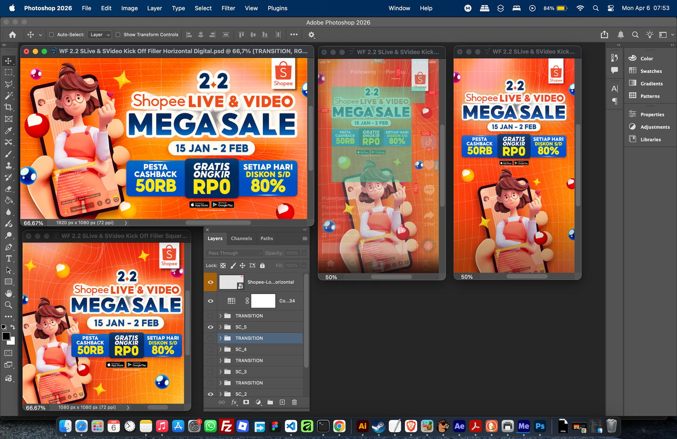
Task: Show the highlighted TRANSITION layer group
Action: click(210, 338)
